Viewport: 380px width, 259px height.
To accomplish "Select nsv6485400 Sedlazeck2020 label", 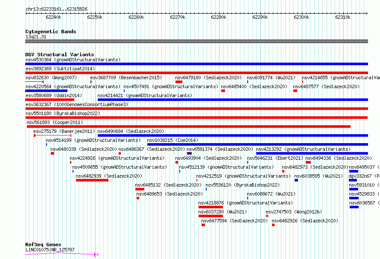I will 254,86.
